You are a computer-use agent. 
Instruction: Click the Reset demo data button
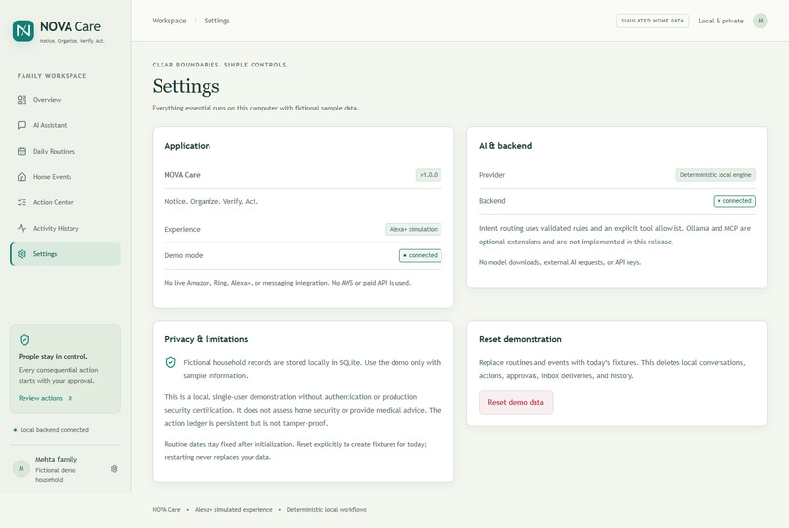click(516, 403)
